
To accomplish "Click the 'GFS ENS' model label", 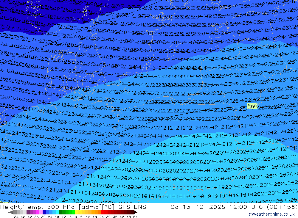I will pyautogui.click(x=132, y=207).
